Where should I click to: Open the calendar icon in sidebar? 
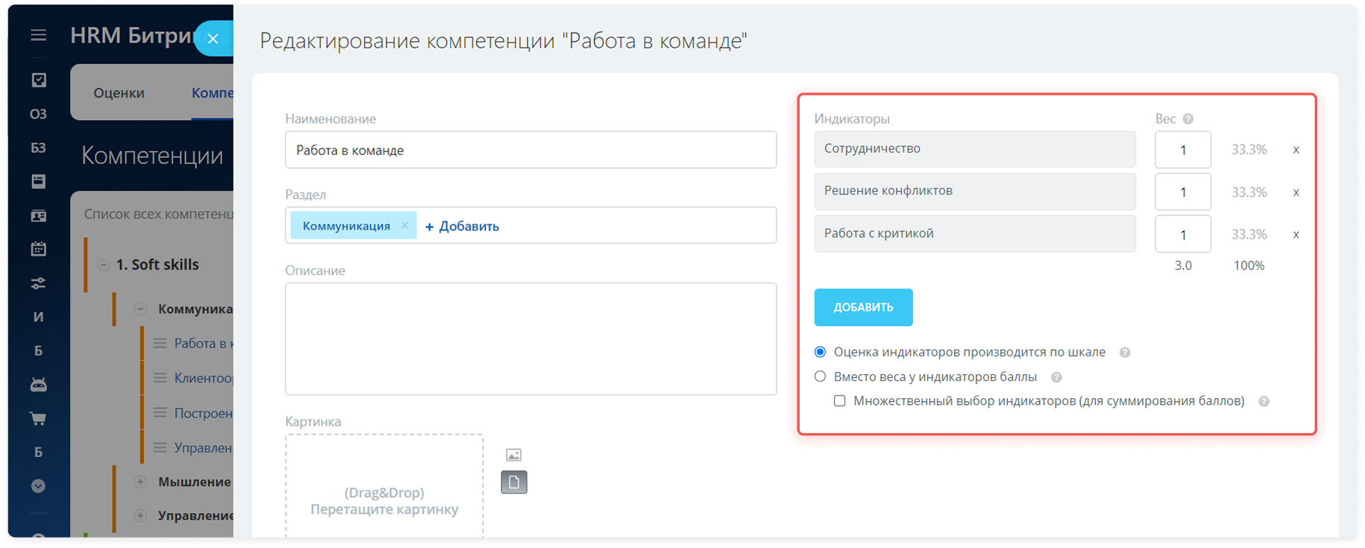(39, 249)
